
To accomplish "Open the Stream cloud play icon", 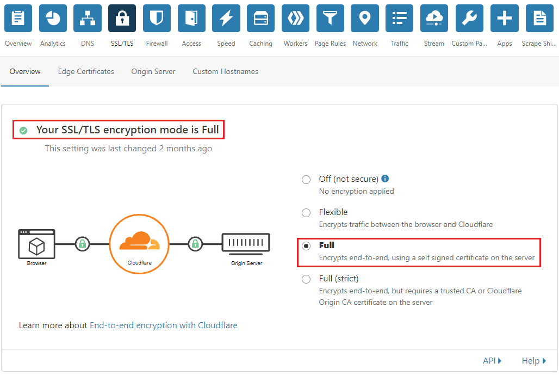I will (x=434, y=18).
